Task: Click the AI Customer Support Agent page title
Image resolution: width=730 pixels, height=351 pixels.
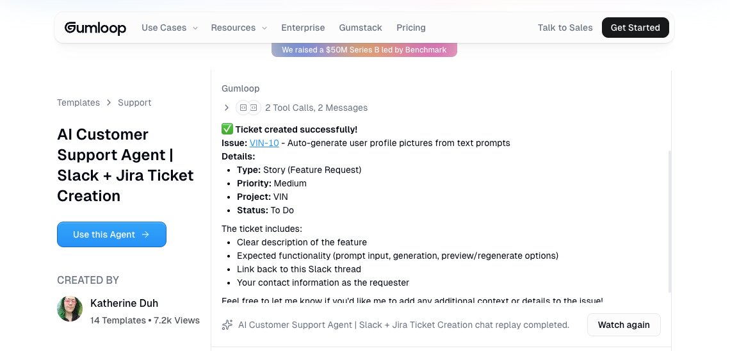Action: pos(126,165)
